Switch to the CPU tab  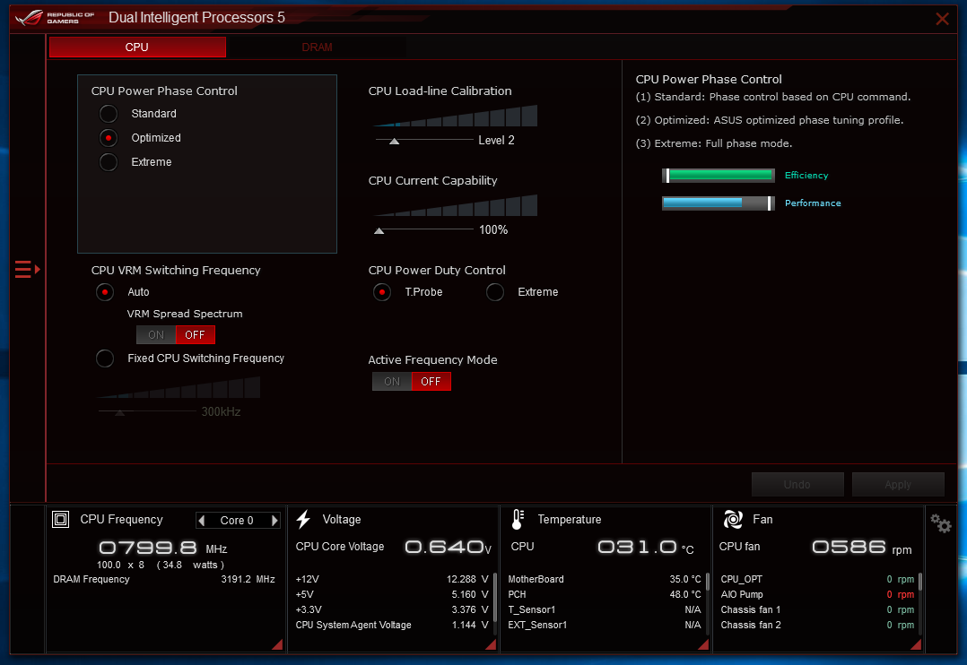137,47
